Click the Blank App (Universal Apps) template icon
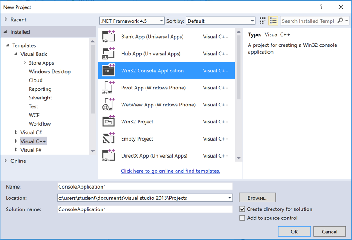 pyautogui.click(x=108, y=37)
